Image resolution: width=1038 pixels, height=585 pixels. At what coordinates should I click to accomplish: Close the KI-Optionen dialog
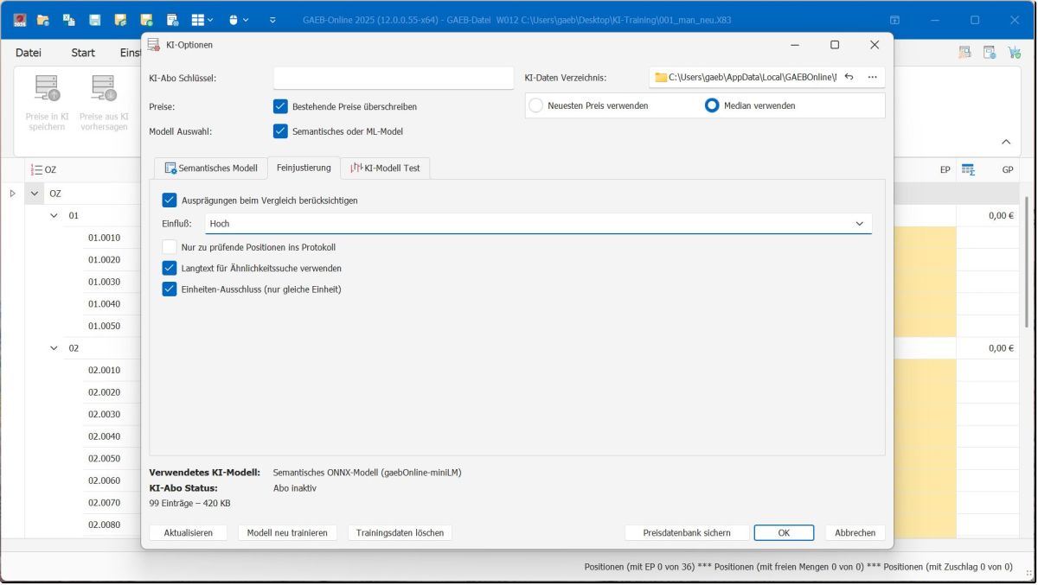[x=874, y=45]
